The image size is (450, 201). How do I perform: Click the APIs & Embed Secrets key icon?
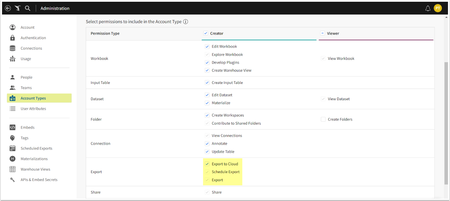pos(13,180)
